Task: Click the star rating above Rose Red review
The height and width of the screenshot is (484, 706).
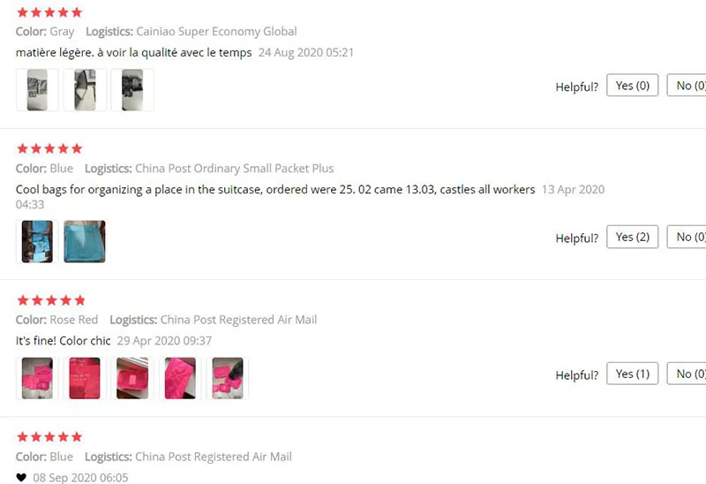Action: point(51,300)
